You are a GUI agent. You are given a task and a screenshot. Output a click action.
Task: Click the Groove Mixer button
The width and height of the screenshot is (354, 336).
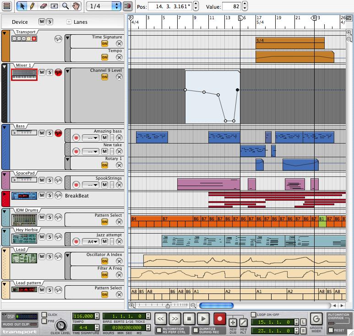pos(316,319)
